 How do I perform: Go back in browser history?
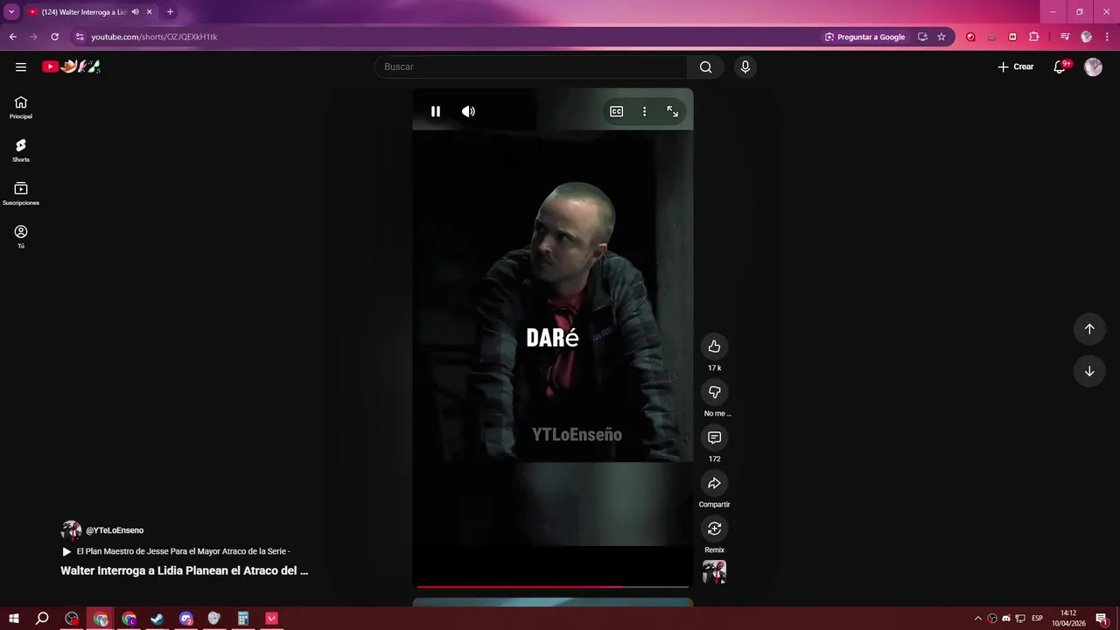point(12,37)
